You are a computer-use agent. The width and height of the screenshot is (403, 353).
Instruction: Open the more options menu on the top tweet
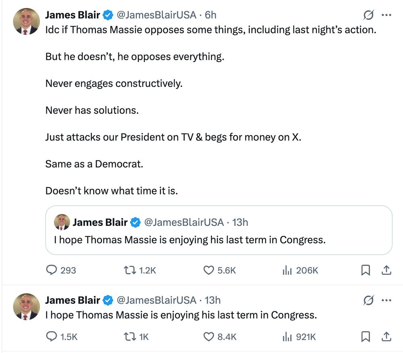coord(386,15)
